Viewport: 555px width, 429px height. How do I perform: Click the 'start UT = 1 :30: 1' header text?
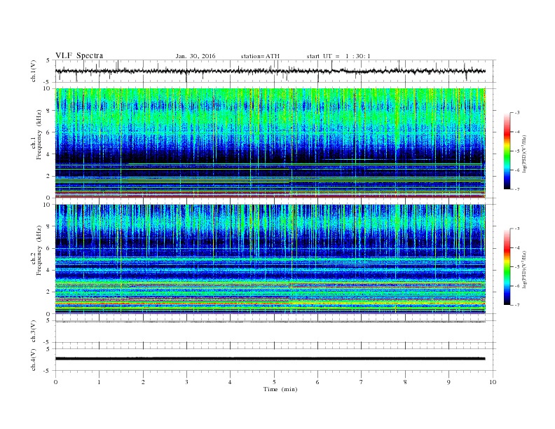(338, 56)
